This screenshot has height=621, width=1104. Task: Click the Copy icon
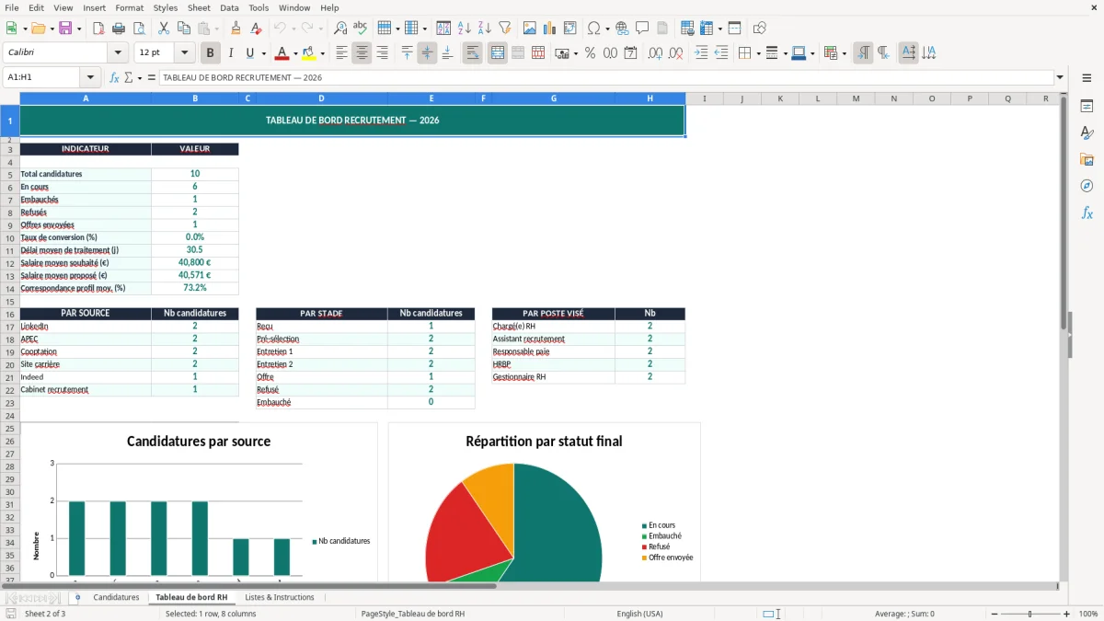coord(184,29)
